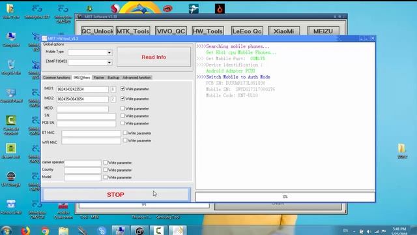417x235 pixels.
Task: Open QC_Unlock in MRT Software window
Action: [97, 31]
